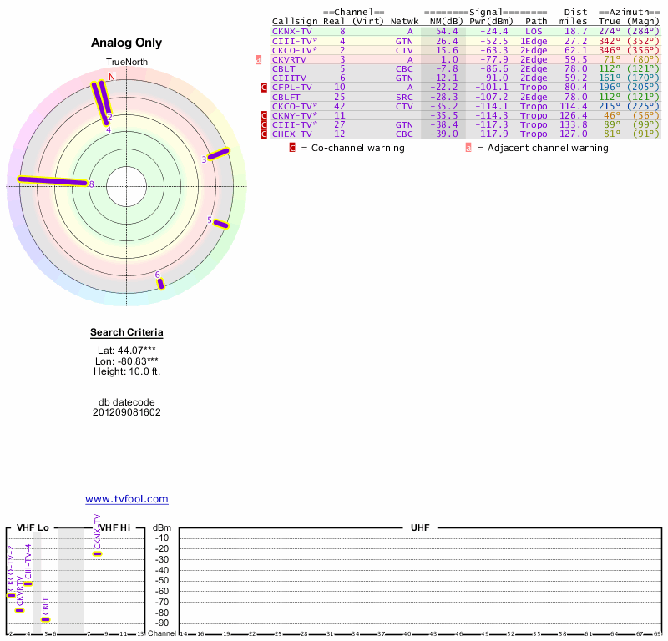Click the pink adjacent channel legend icon
The image size is (668, 641).
coord(468,148)
